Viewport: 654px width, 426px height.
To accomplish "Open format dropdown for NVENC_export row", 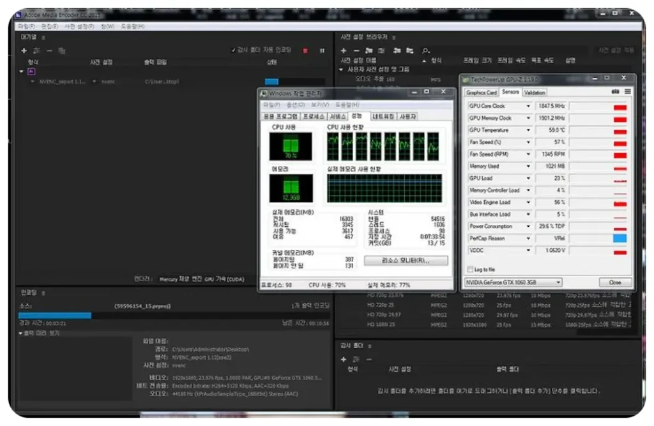I will click(33, 82).
